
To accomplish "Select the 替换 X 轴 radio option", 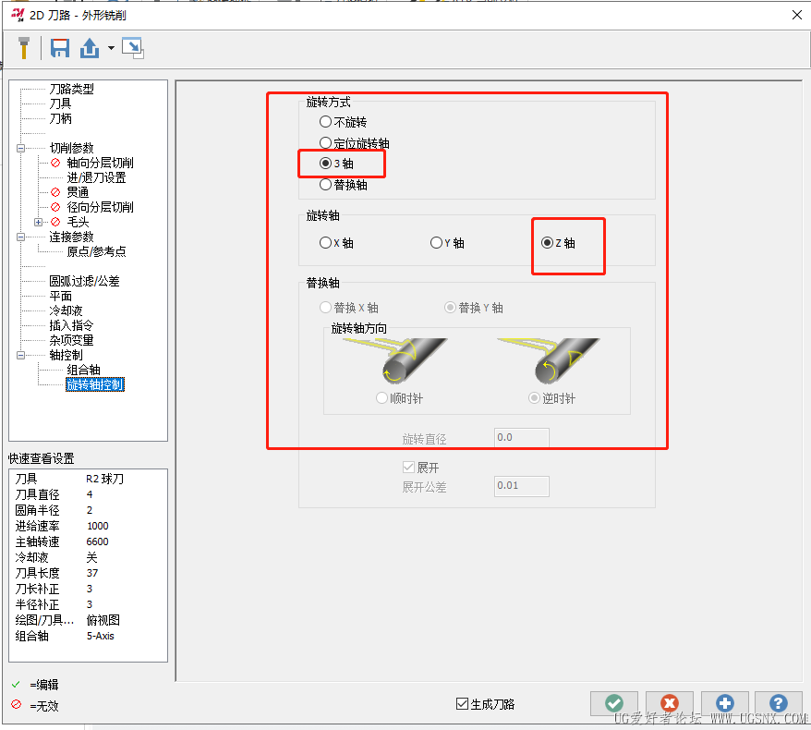I will point(348,308).
